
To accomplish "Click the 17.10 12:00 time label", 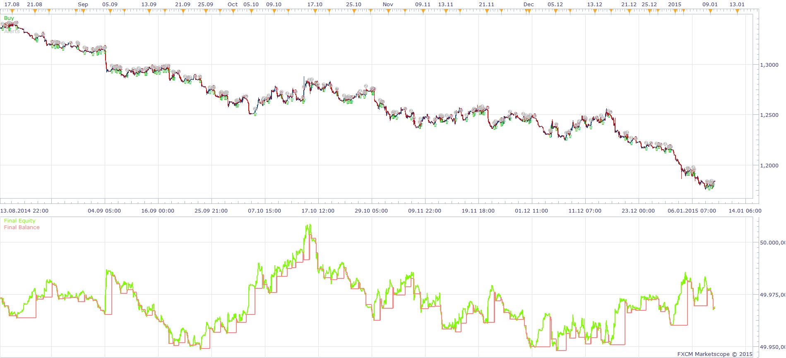I will click(x=318, y=211).
